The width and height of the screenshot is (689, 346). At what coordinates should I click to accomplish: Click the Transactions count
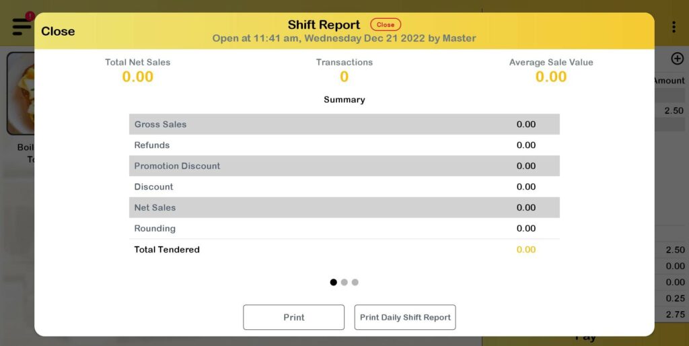pos(344,77)
